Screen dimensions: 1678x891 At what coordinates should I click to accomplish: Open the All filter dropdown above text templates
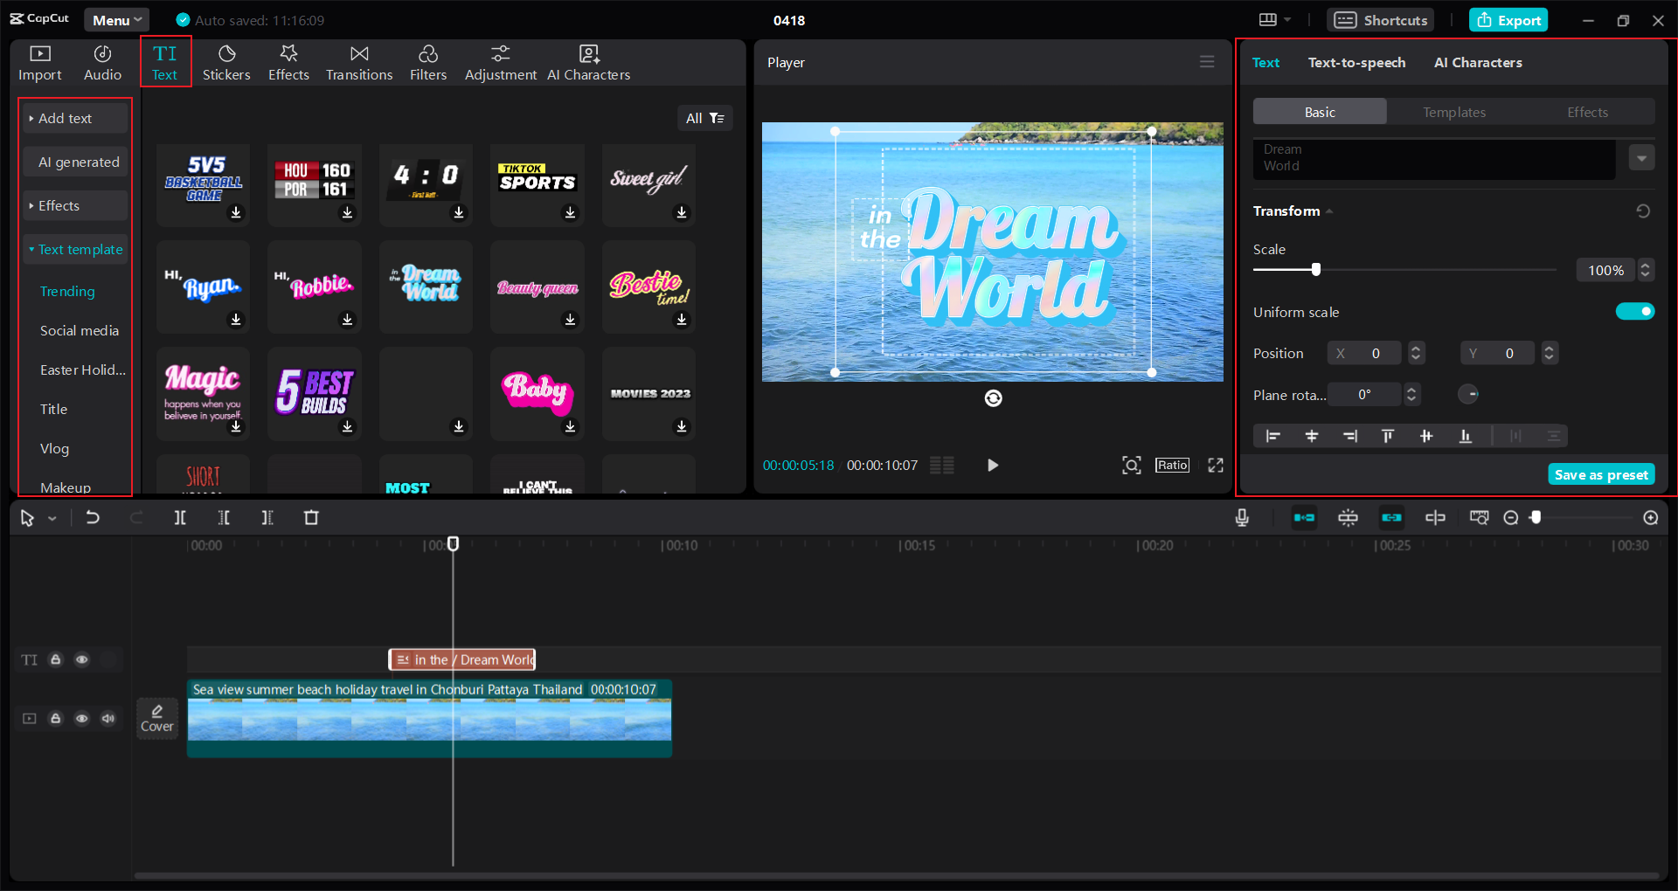[704, 117]
